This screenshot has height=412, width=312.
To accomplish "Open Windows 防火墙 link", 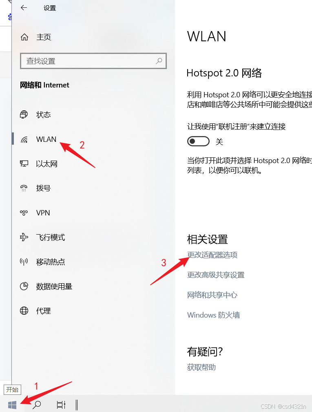I will [x=213, y=315].
